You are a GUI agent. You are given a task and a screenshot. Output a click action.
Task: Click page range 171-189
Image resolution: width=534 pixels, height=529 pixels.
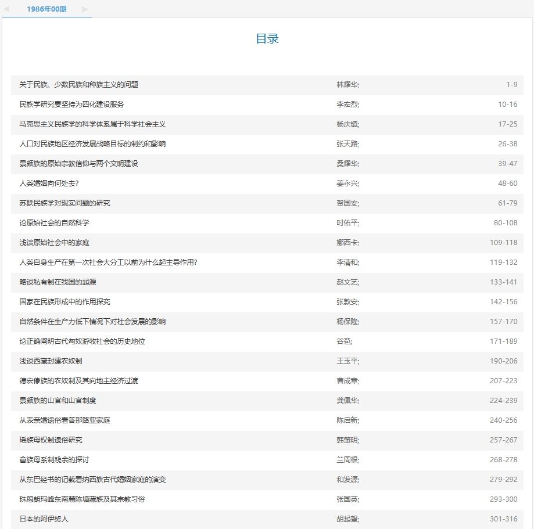point(504,341)
